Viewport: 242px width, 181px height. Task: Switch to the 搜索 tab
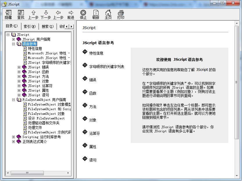(47, 26)
